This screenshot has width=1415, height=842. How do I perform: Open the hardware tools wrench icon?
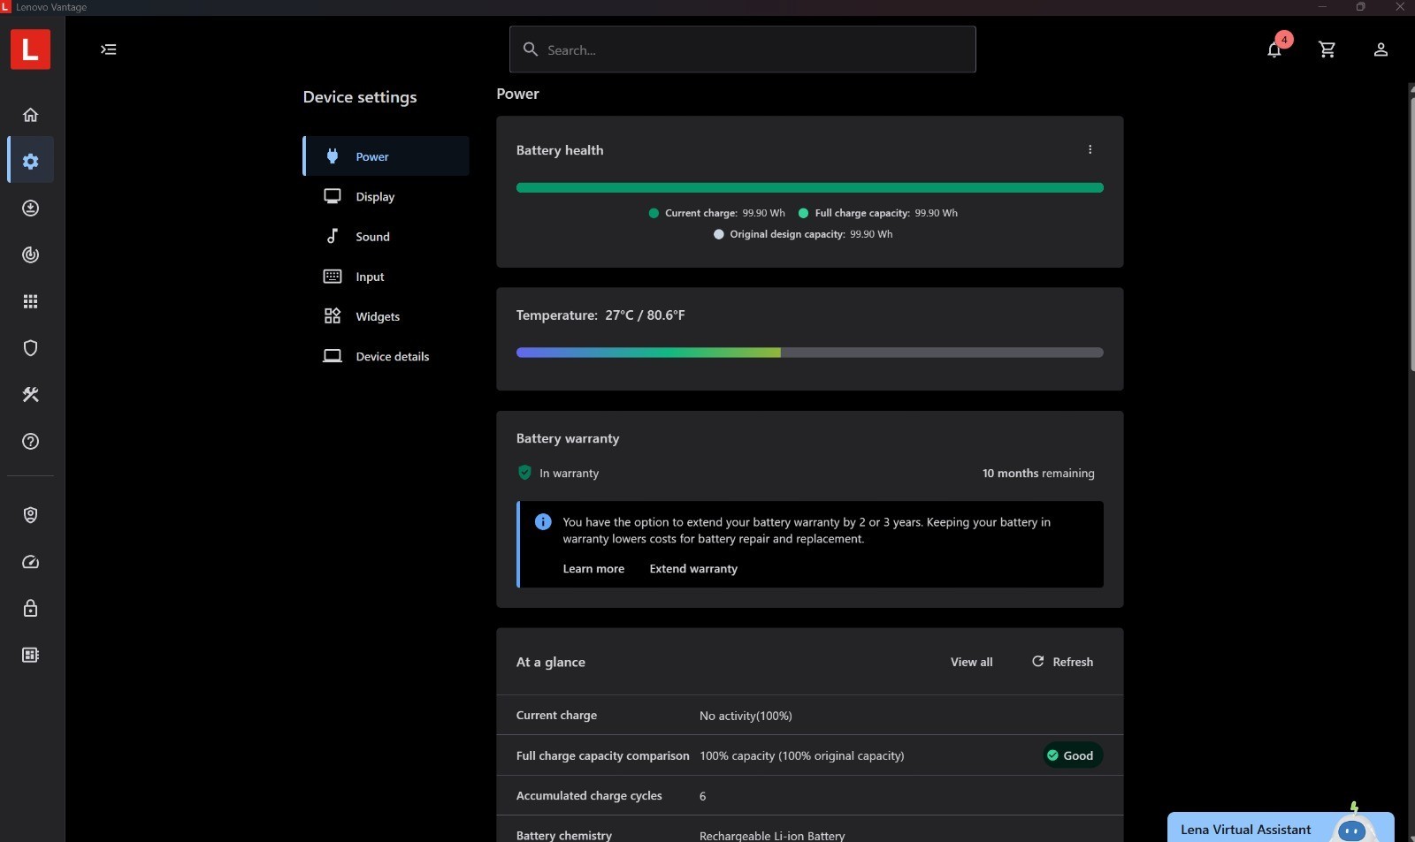pos(30,395)
